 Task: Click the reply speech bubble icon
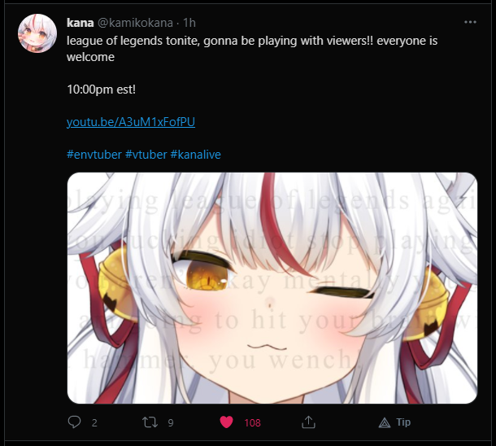pyautogui.click(x=74, y=422)
